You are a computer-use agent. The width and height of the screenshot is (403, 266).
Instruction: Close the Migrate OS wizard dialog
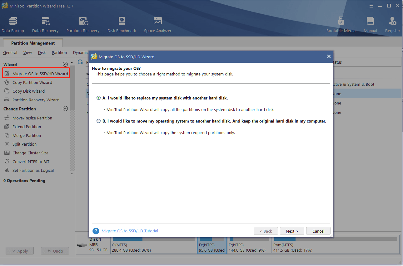click(x=329, y=56)
